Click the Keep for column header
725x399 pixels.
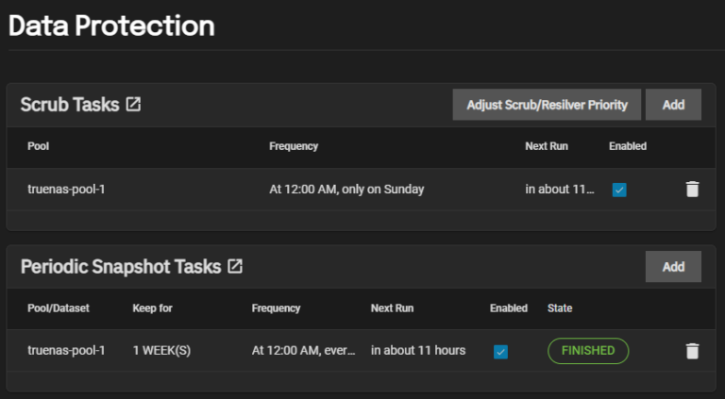(x=152, y=308)
